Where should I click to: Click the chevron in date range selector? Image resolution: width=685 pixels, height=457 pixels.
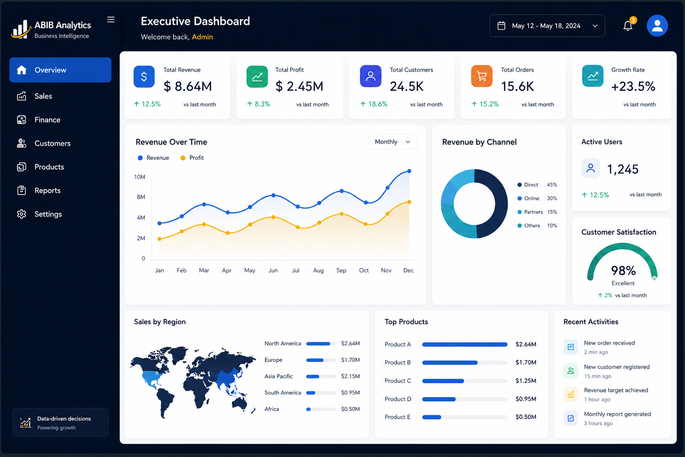[595, 26]
